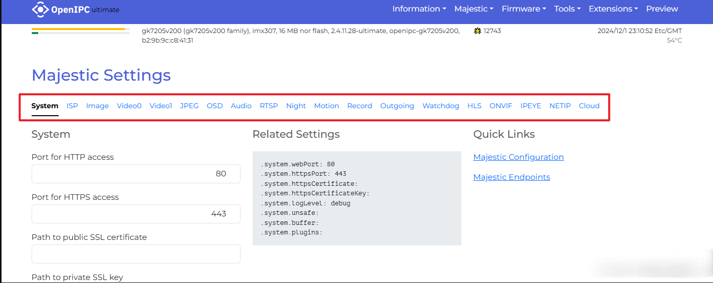Click the Quick Links heading

pos(504,134)
